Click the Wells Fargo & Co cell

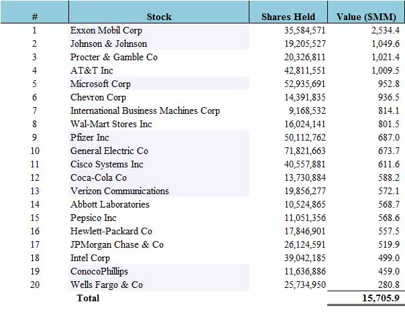(107, 285)
